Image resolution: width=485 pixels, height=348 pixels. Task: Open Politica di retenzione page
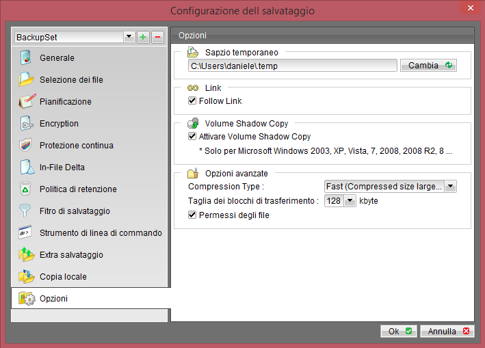tap(90, 189)
